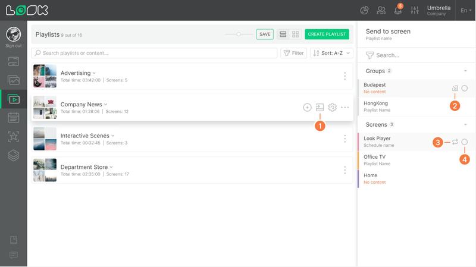Click Sign out
This screenshot has height=267, width=476.
click(13, 46)
